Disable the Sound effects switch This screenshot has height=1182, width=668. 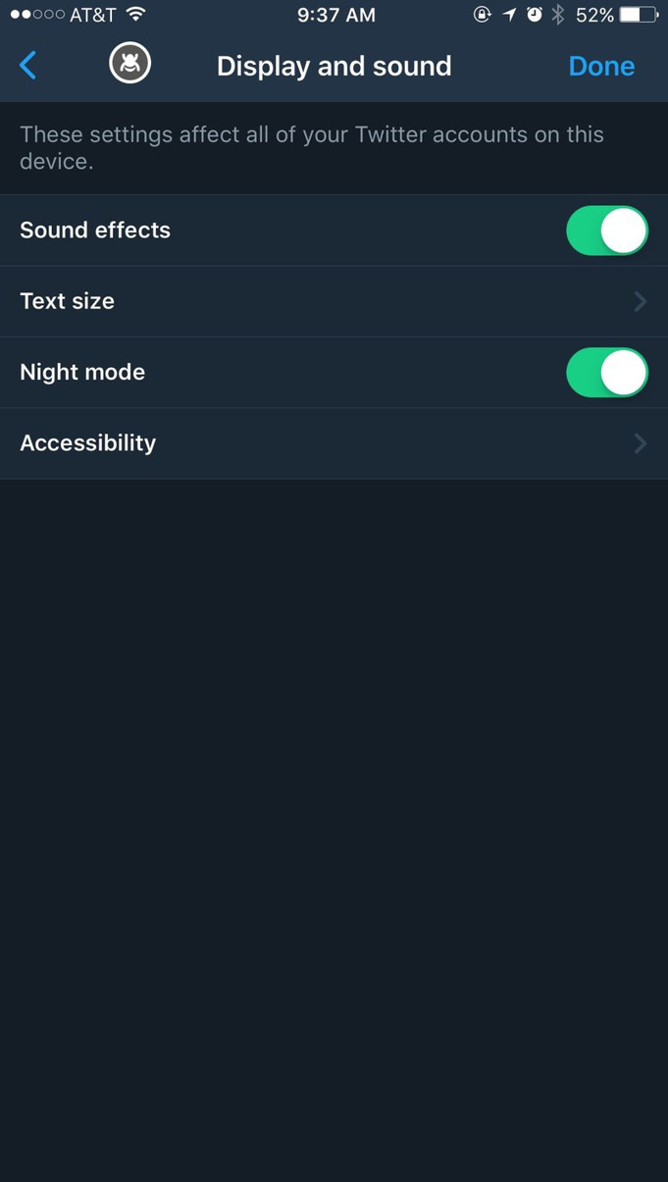point(607,231)
